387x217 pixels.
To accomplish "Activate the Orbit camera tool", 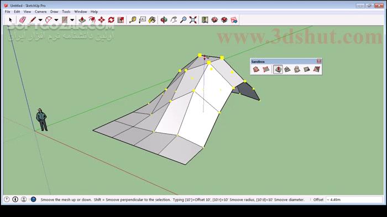I will pyautogui.click(x=164, y=20).
